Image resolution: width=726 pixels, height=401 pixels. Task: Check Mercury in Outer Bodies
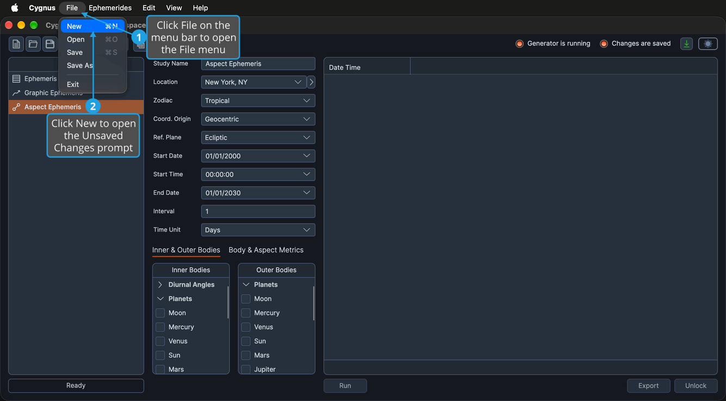246,313
